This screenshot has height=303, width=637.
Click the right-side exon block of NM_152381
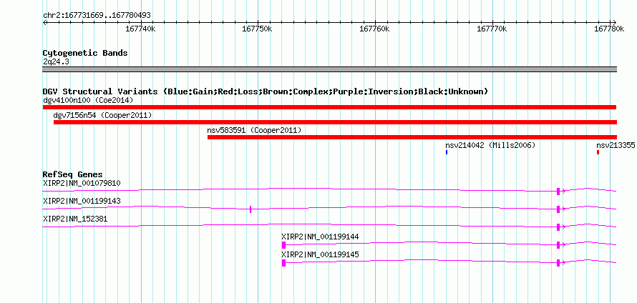558,227
